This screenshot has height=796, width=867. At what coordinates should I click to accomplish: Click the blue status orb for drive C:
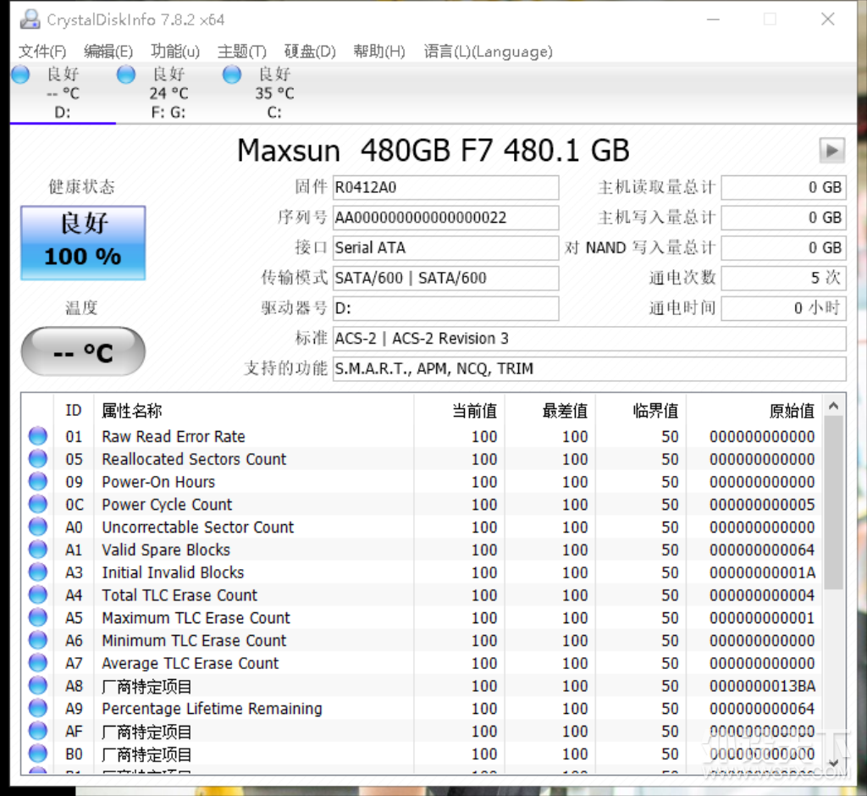pyautogui.click(x=232, y=75)
